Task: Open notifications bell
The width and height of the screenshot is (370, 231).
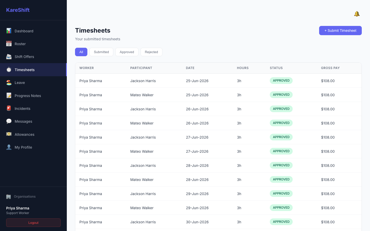Action: [x=357, y=14]
